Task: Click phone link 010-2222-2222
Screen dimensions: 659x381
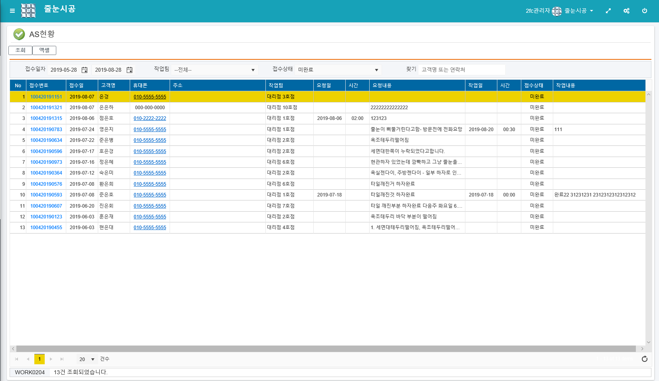Action: point(150,118)
